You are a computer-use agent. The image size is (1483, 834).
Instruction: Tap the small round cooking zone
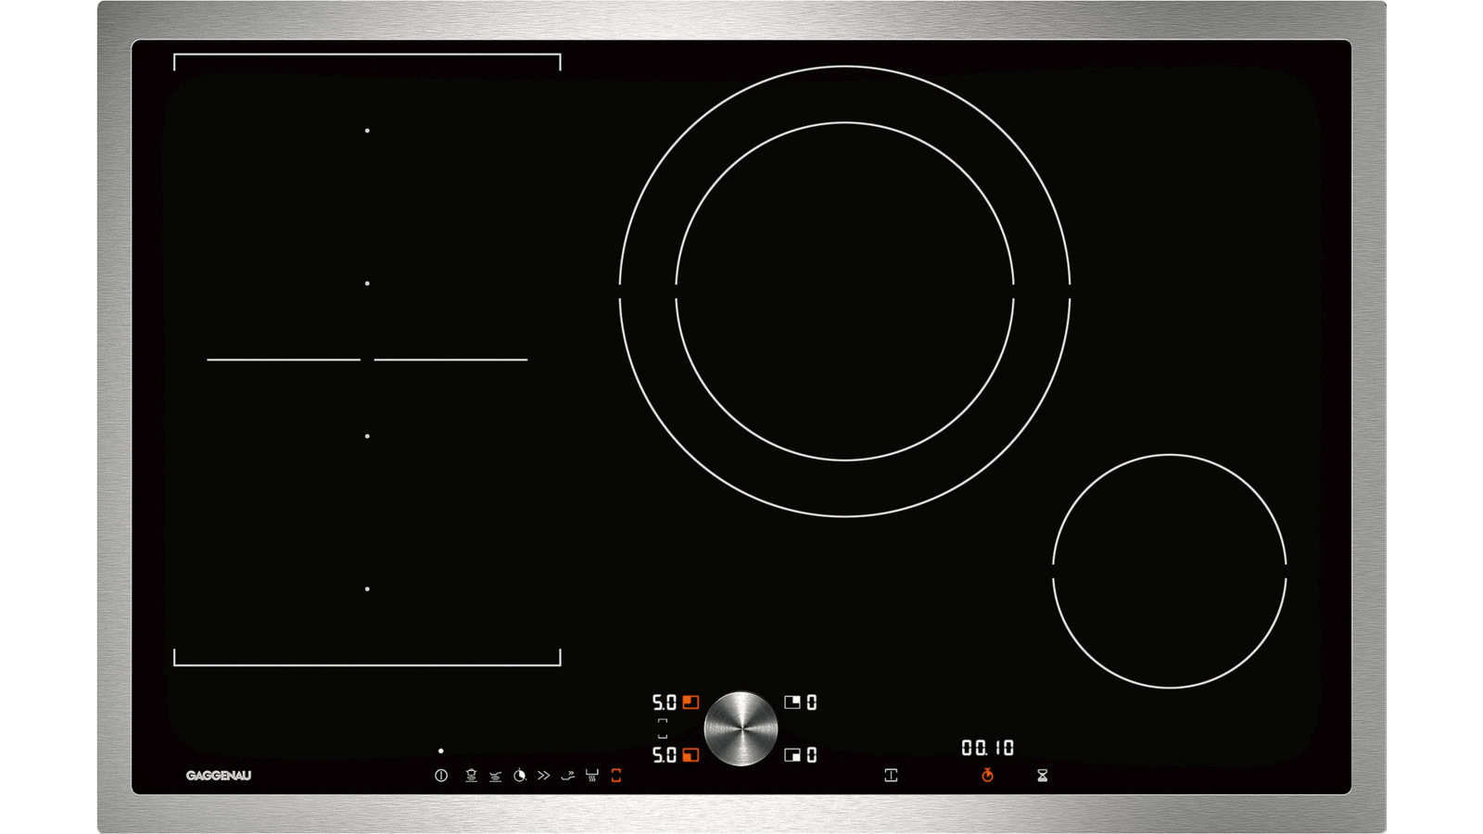pos(1170,571)
